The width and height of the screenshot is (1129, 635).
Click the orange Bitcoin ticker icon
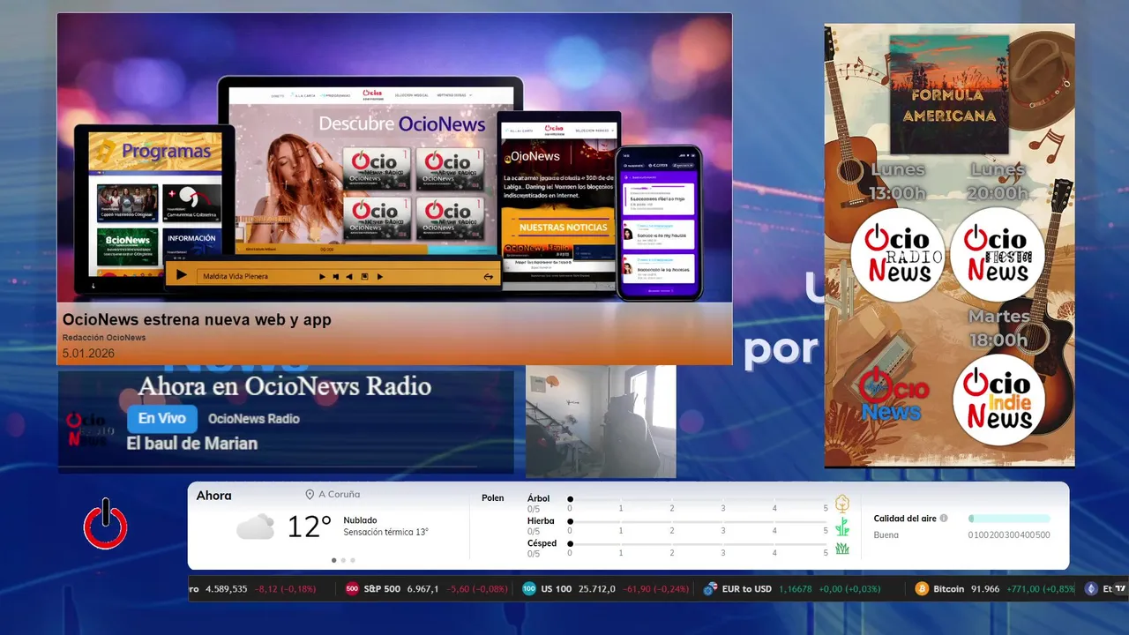(x=922, y=588)
